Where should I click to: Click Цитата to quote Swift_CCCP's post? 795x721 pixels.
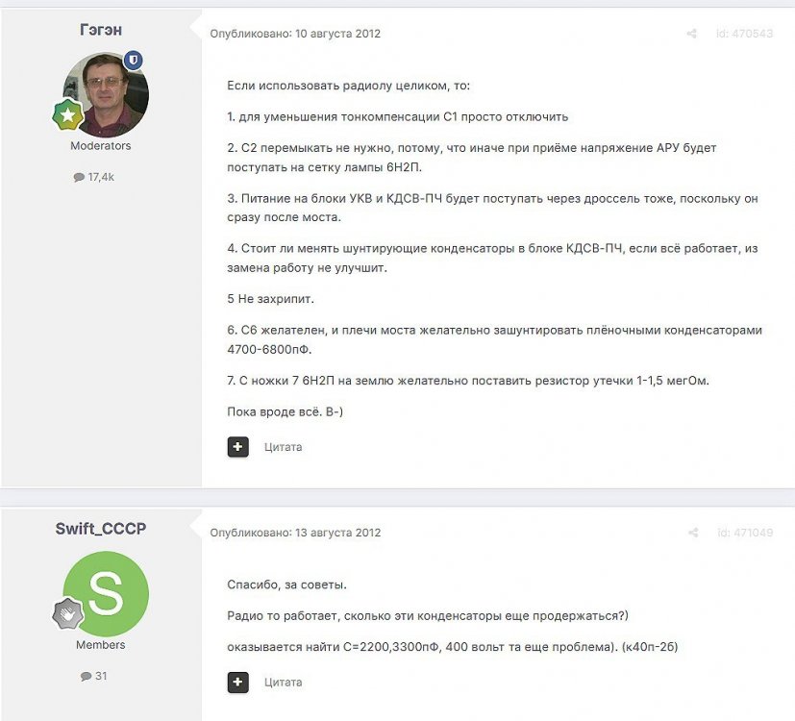pos(283,683)
